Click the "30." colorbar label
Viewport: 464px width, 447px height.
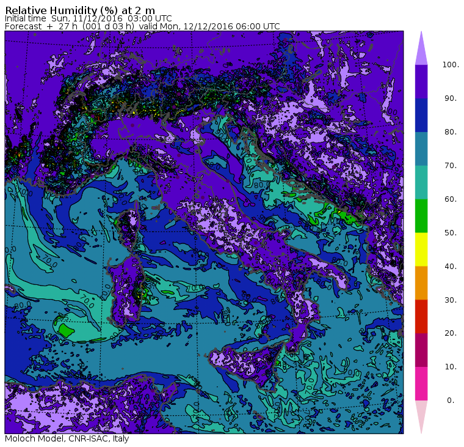(451, 300)
